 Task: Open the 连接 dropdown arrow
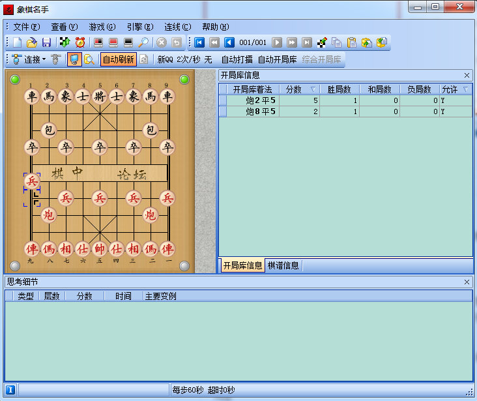[x=44, y=59]
